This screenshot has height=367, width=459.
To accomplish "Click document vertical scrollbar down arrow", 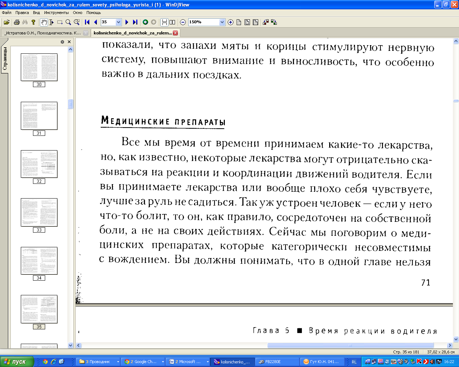I will tap(456, 339).
